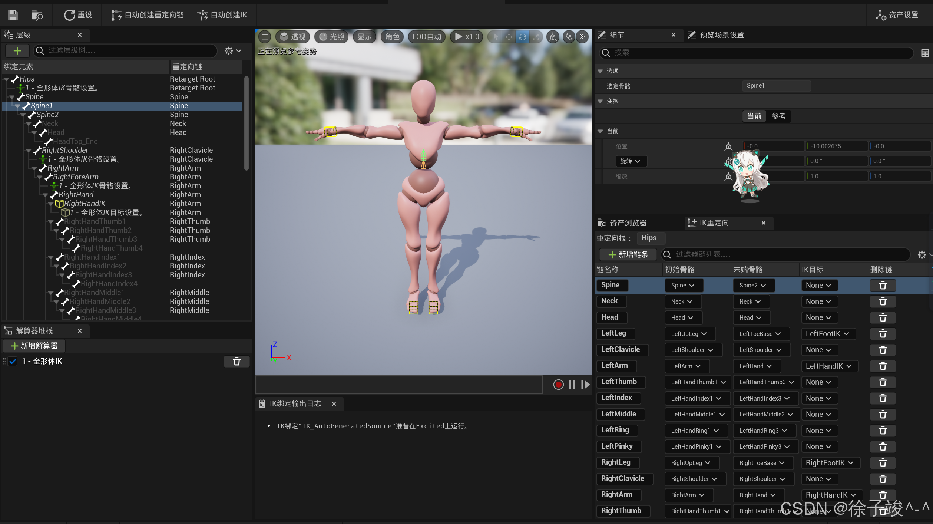Toggle the full body IK solver checkbox
Viewport: 933px width, 524px height.
[x=13, y=362]
